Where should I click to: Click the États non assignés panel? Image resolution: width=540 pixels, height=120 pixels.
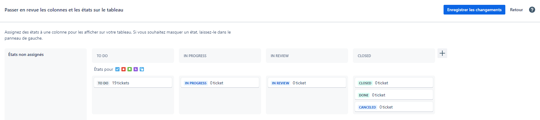coord(46,84)
